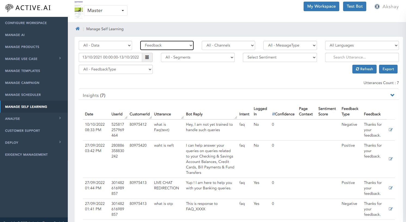This screenshot has height=222, width=406.
Task: Click the Akshay username
Action: [x=390, y=7]
